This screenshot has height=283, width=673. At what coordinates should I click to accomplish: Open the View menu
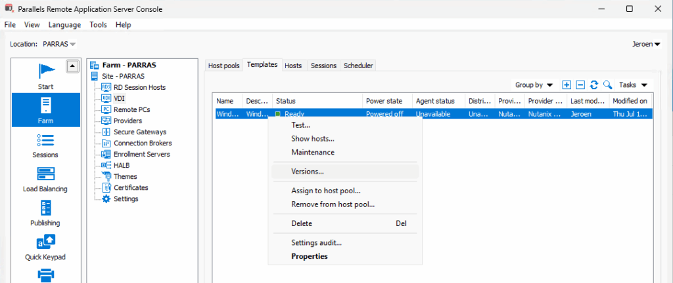[32, 25]
